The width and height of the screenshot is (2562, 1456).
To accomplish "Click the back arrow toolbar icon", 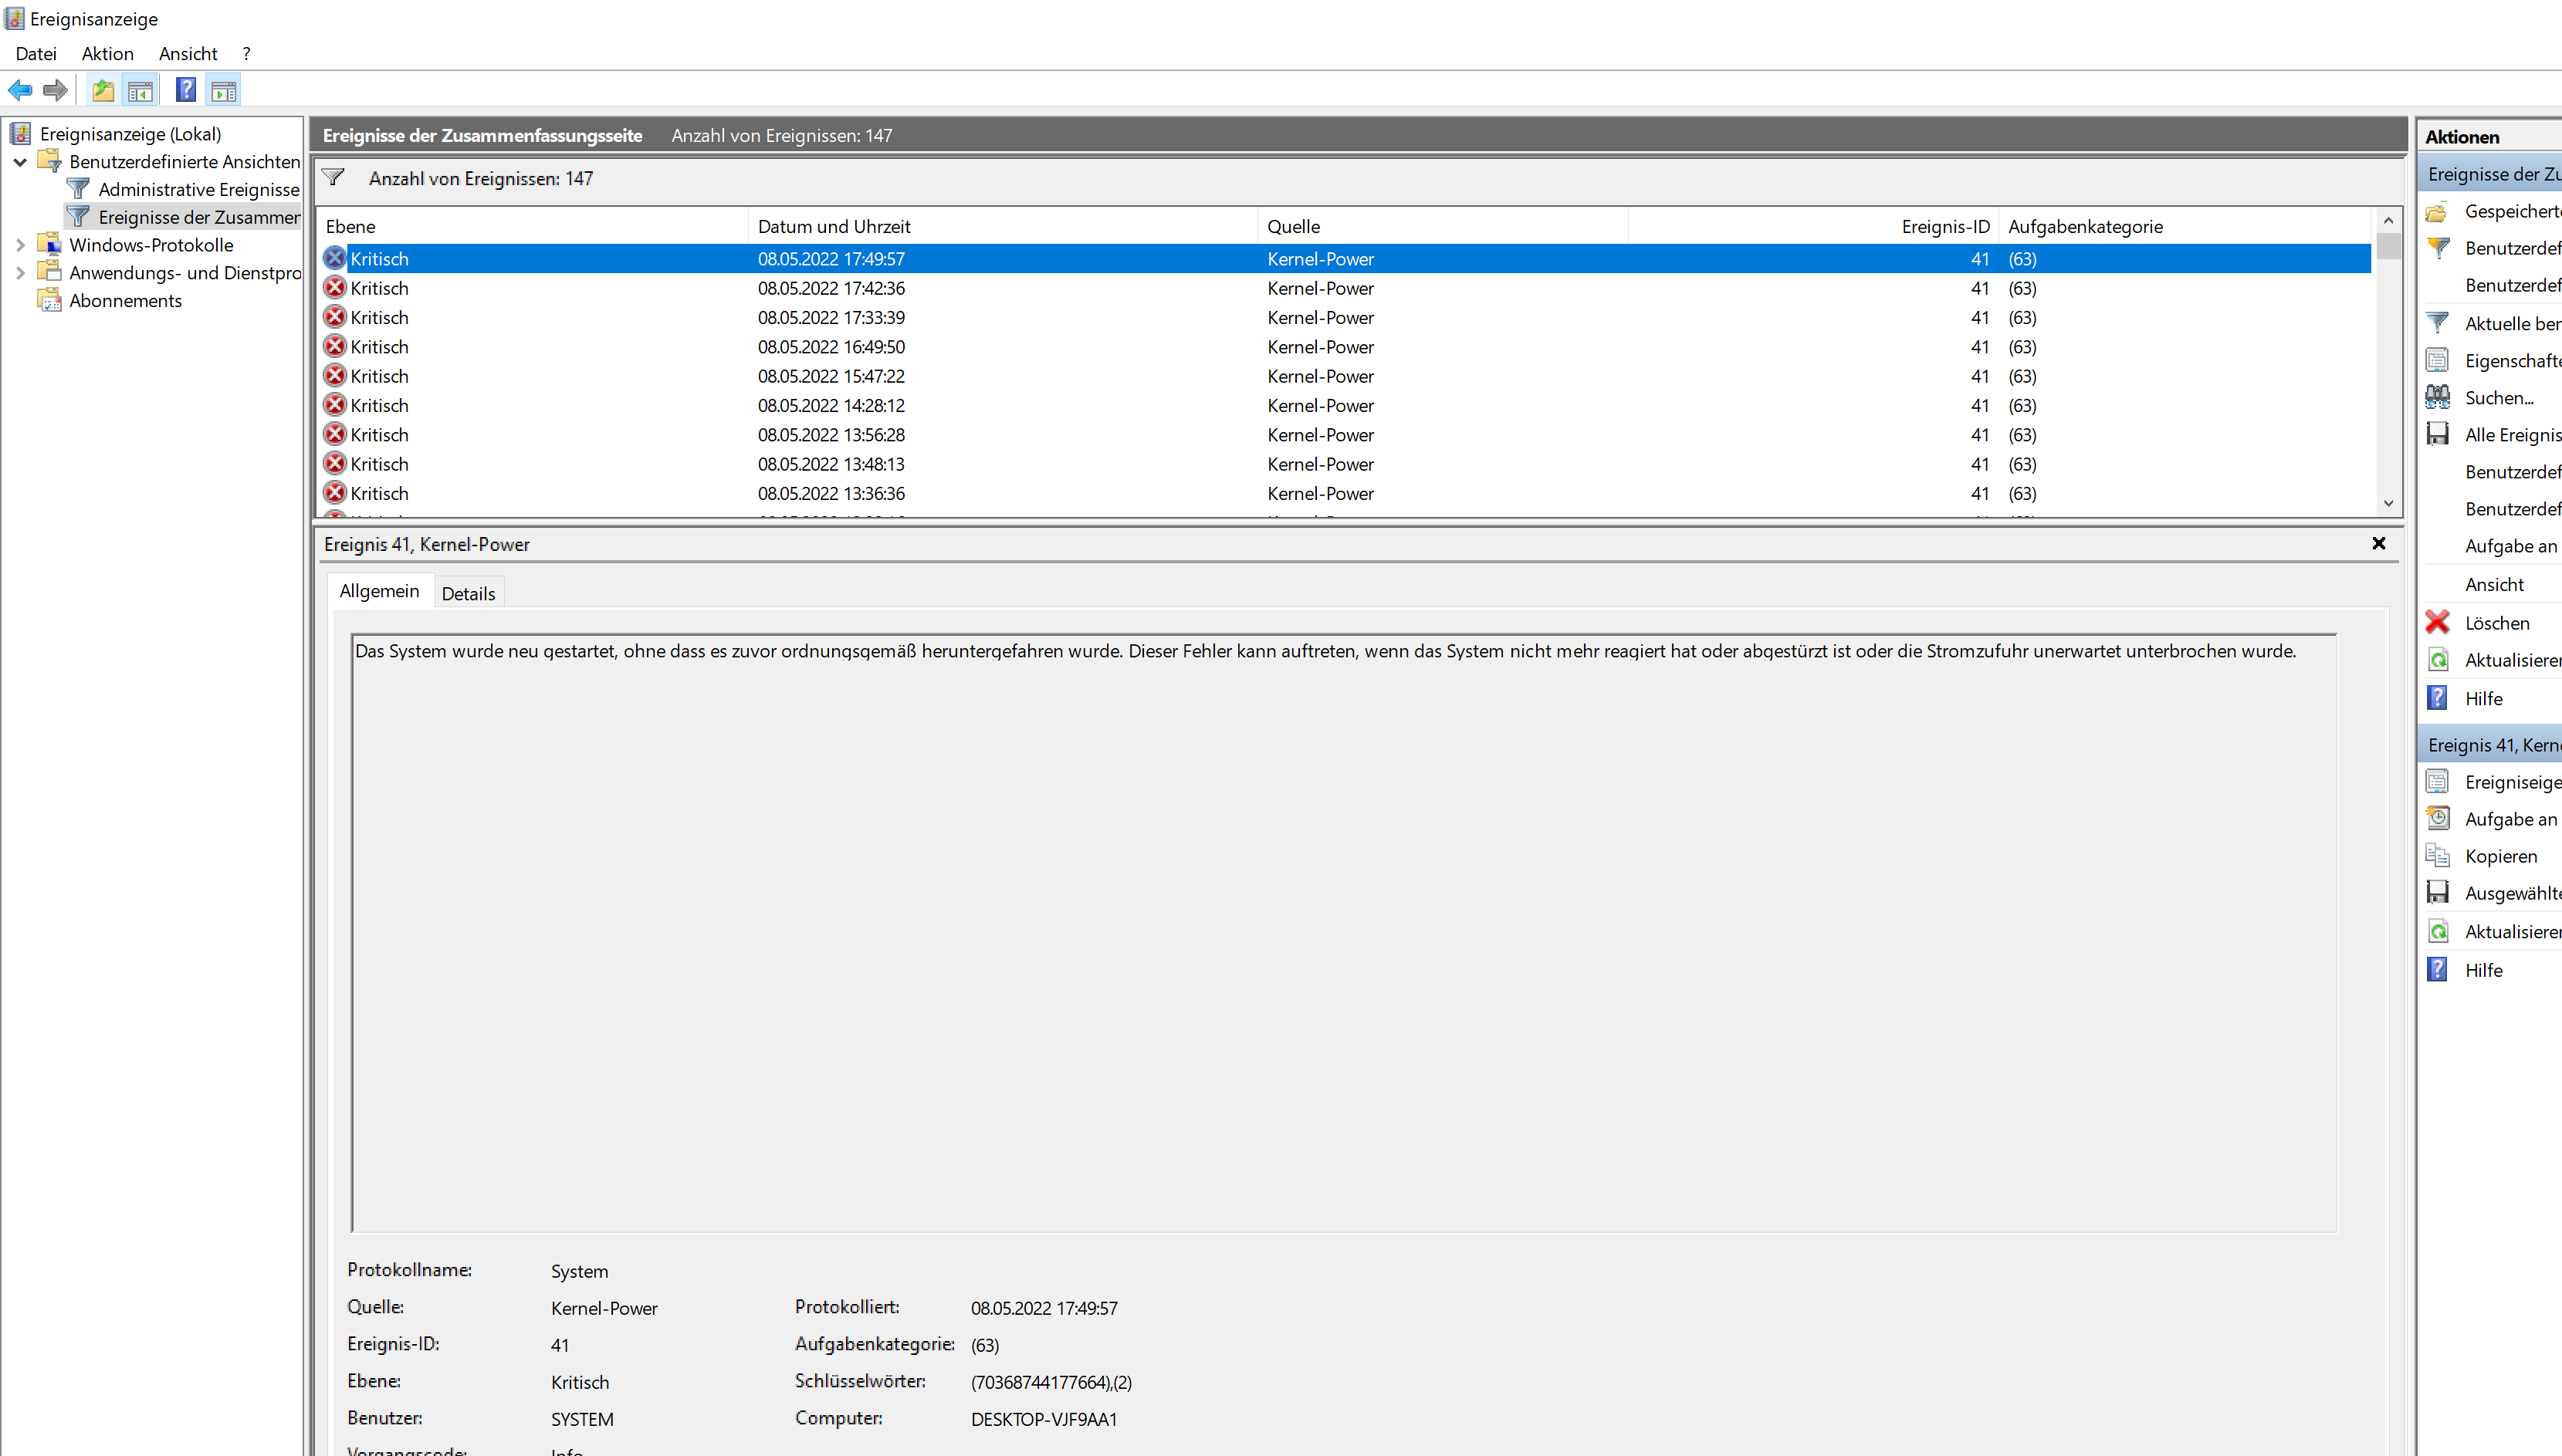I will point(20,90).
